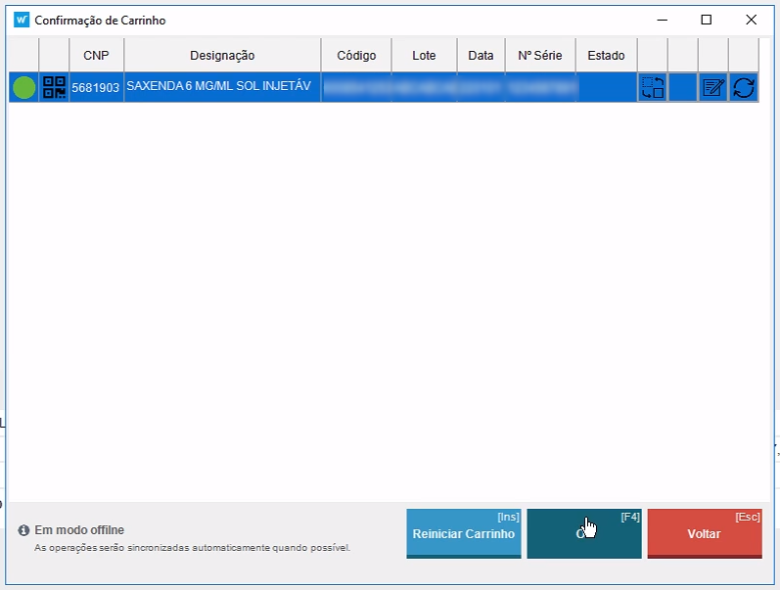Click the Lote column header
The width and height of the screenshot is (780, 590).
point(424,56)
